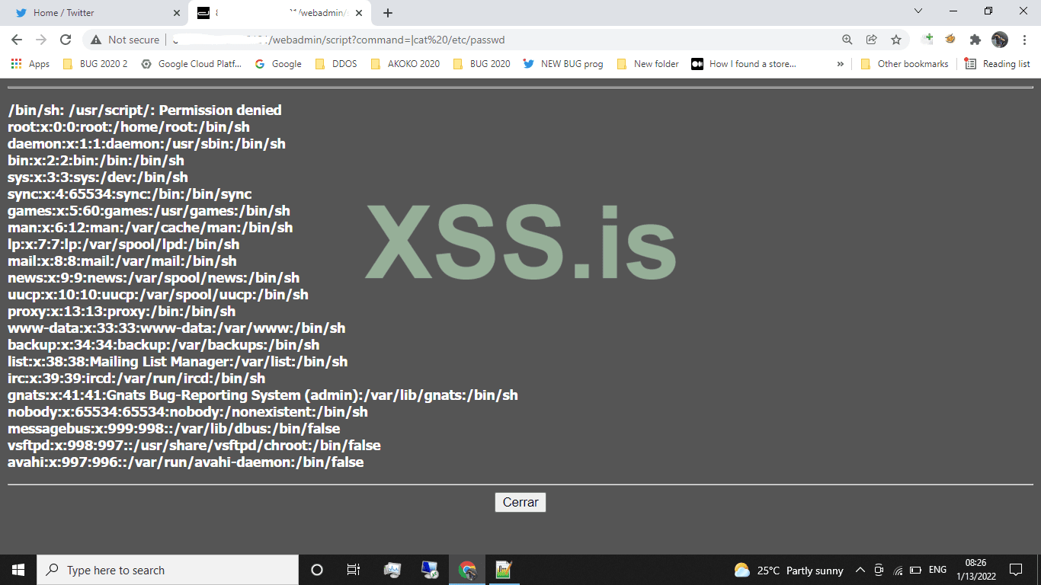
Task: Share this page via the share icon
Action: (872, 40)
